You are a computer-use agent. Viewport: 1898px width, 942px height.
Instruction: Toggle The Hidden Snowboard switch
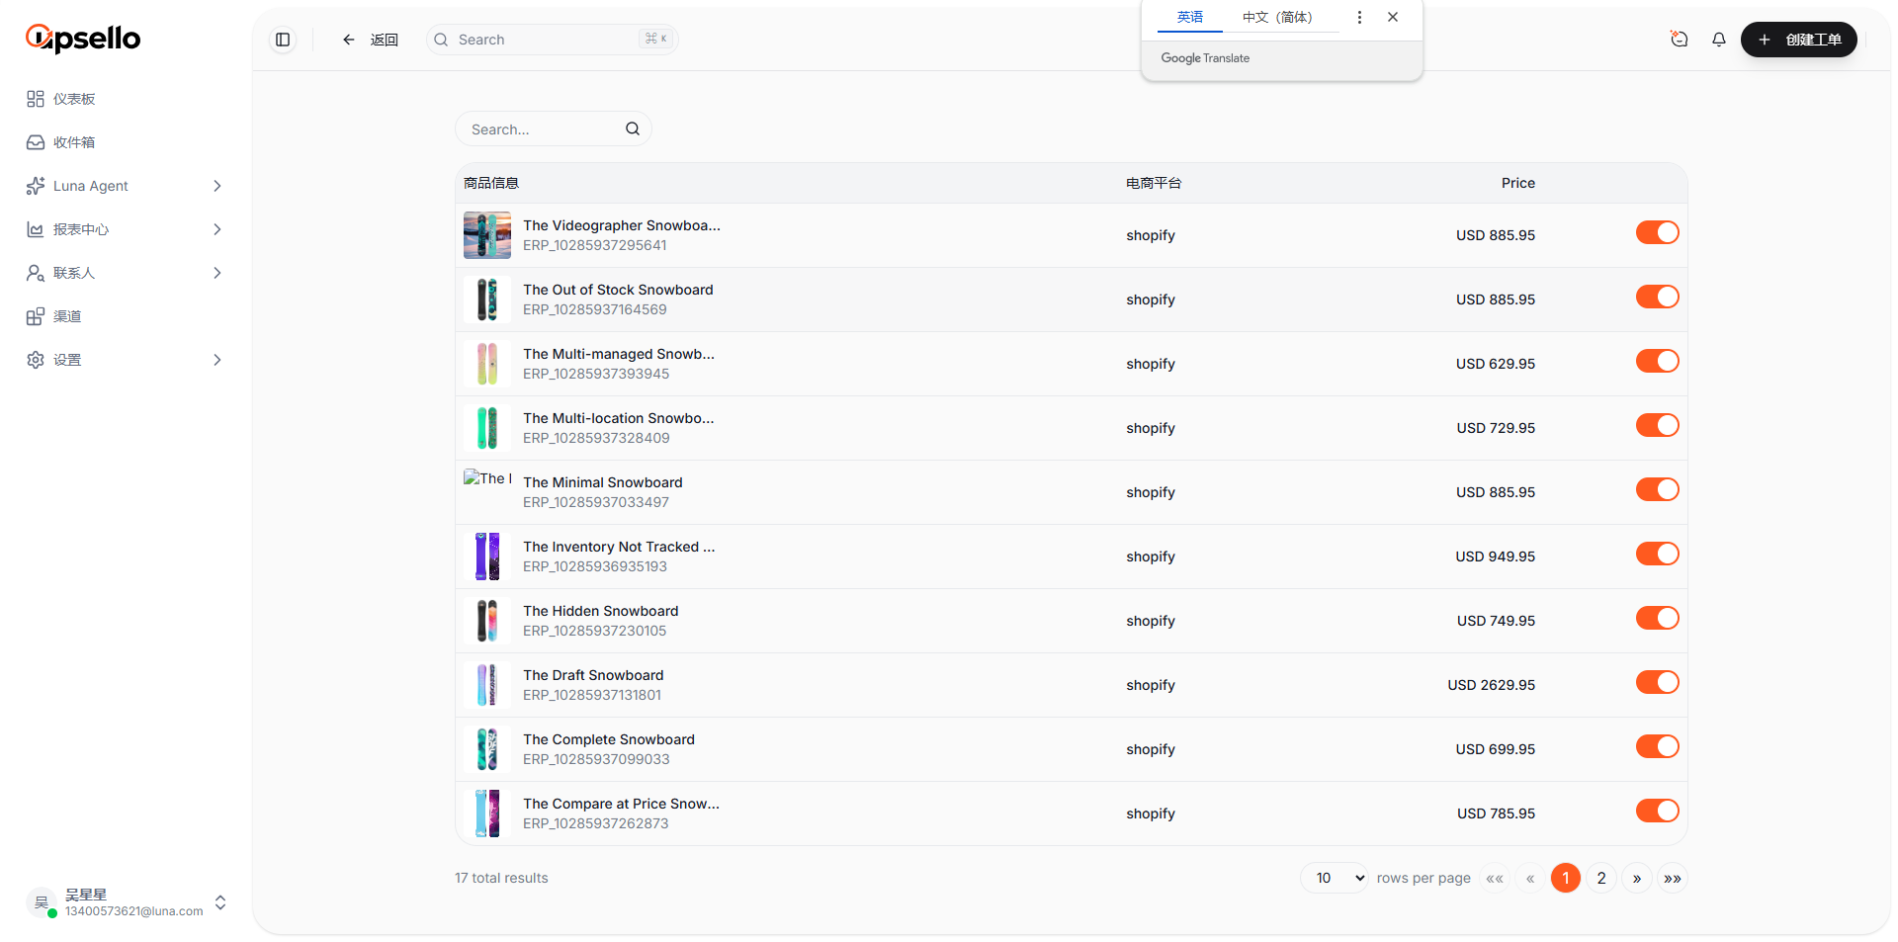coord(1658,618)
